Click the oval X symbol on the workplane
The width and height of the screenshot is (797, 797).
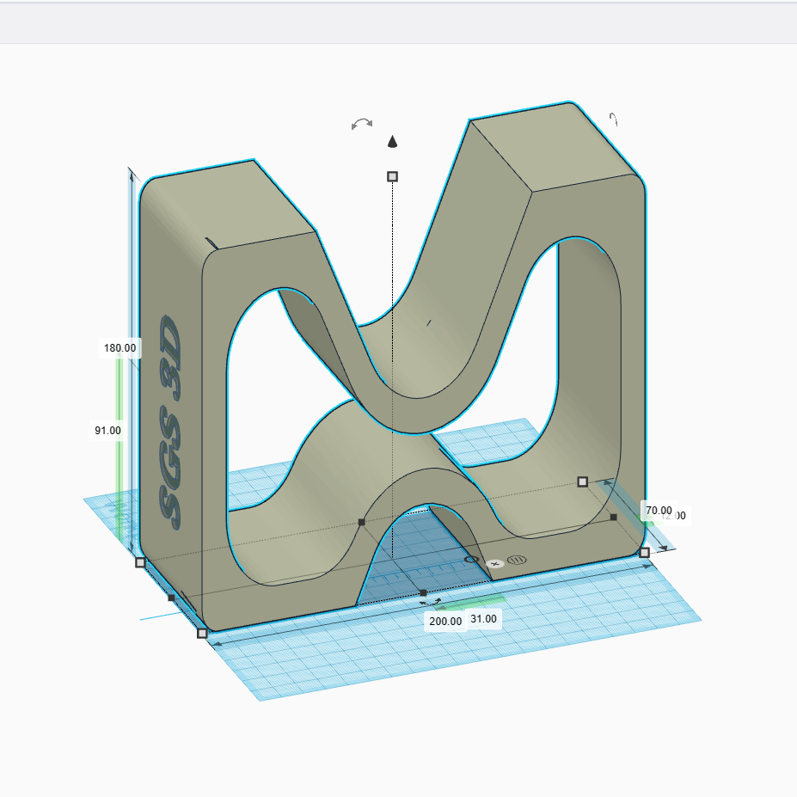[x=494, y=563]
